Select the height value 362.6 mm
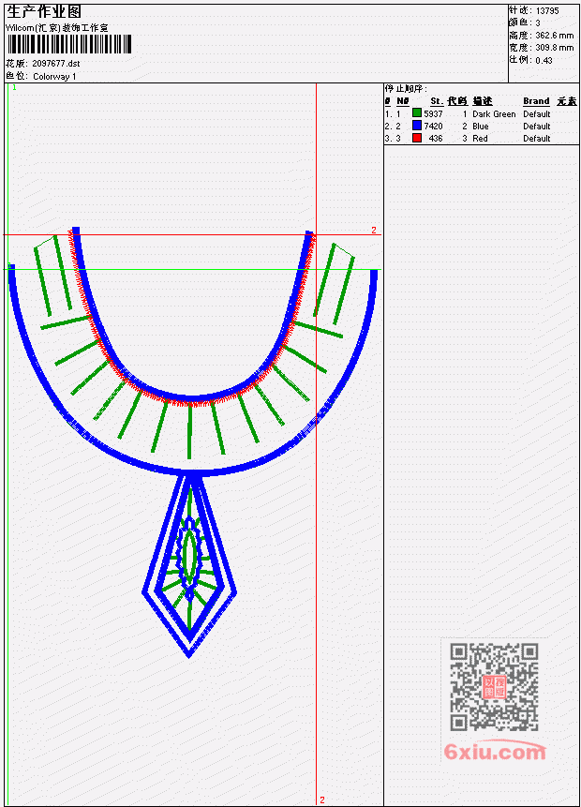 coord(554,35)
